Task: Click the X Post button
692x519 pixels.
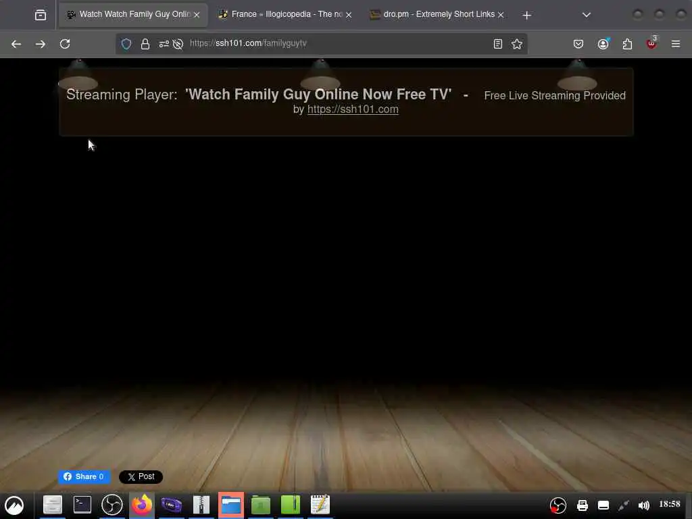Action: tap(141, 476)
